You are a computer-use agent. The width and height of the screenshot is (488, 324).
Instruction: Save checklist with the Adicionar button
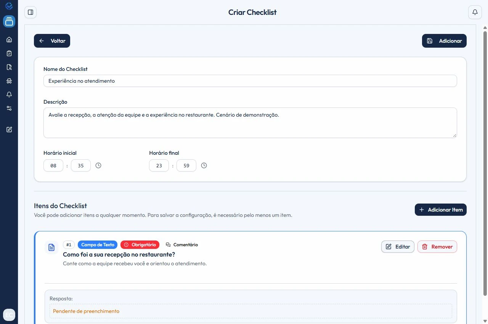coord(444,41)
